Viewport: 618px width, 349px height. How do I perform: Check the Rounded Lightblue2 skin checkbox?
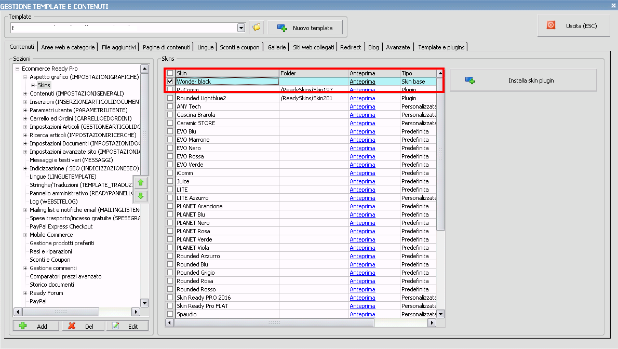point(170,98)
